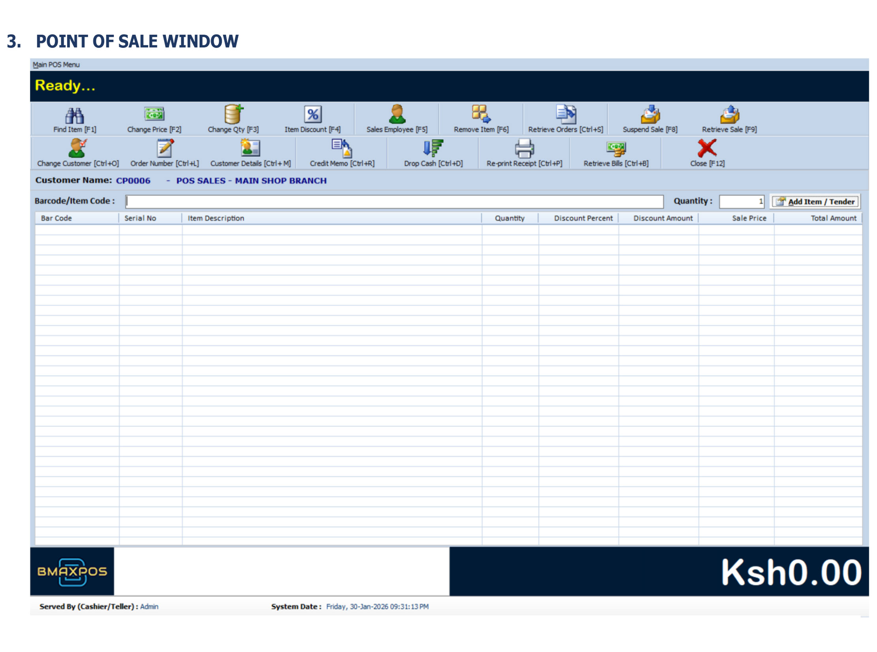Open Change Price tool
The height and width of the screenshot is (652, 877).
point(154,115)
